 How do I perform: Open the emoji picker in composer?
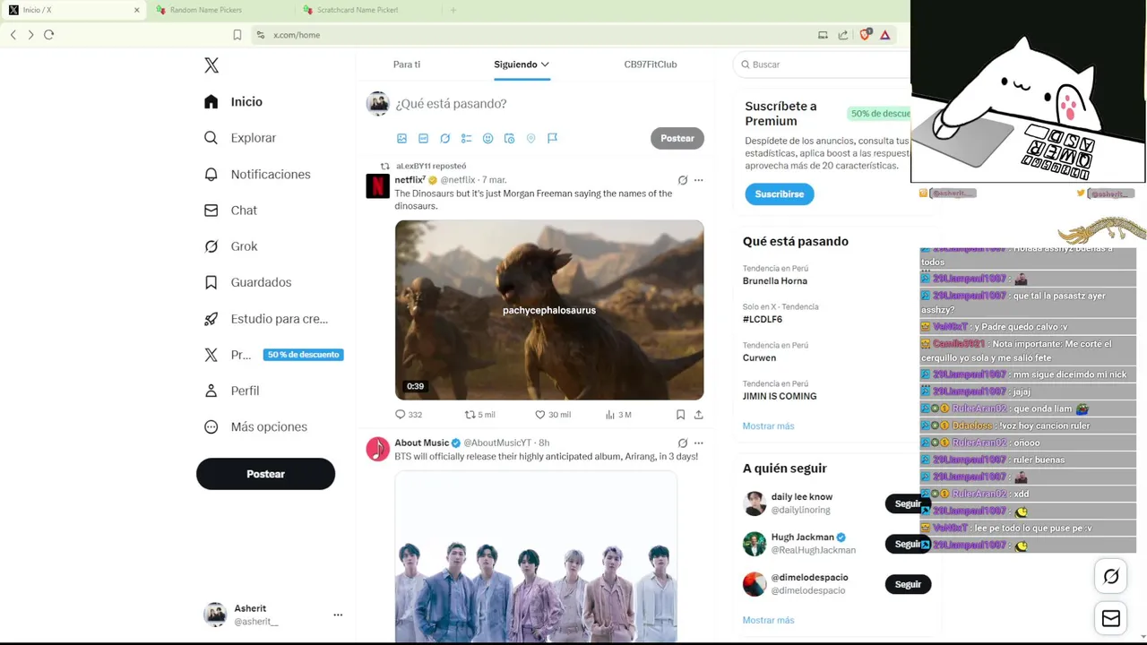coord(487,138)
